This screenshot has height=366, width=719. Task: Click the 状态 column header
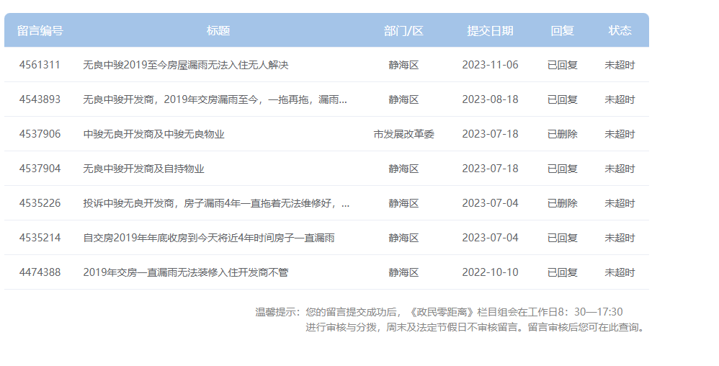(620, 30)
